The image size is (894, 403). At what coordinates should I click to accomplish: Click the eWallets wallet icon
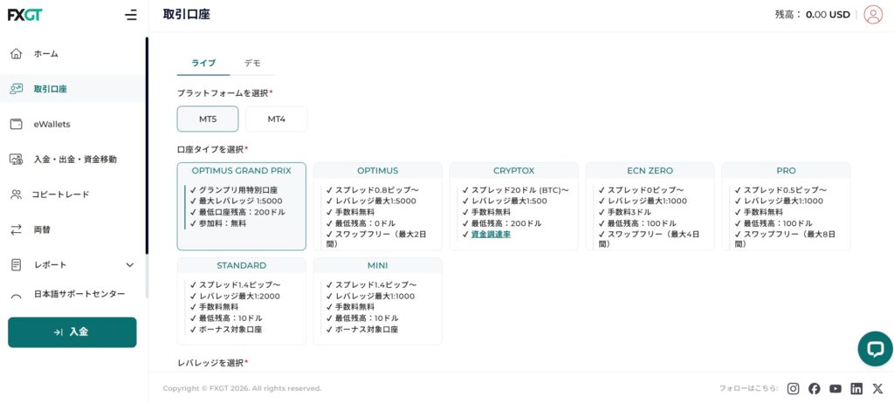(16, 124)
